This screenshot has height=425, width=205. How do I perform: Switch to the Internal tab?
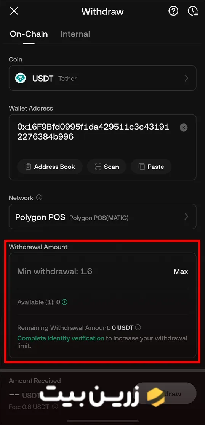[75, 34]
